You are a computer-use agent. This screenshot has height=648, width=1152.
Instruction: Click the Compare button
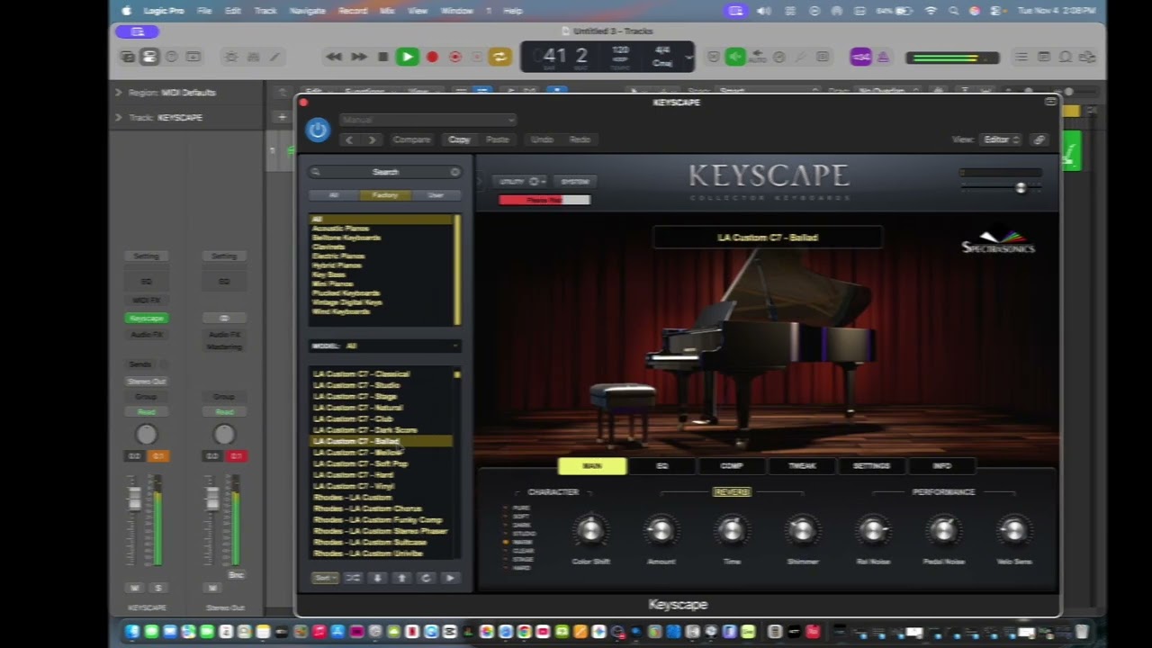click(x=411, y=139)
